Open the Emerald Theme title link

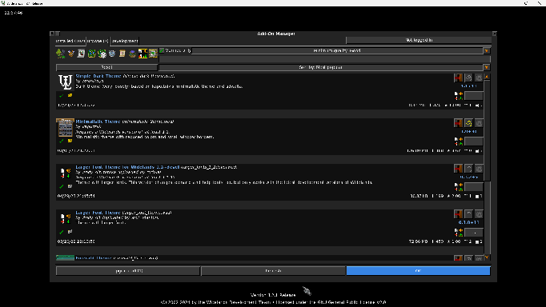pos(94,258)
